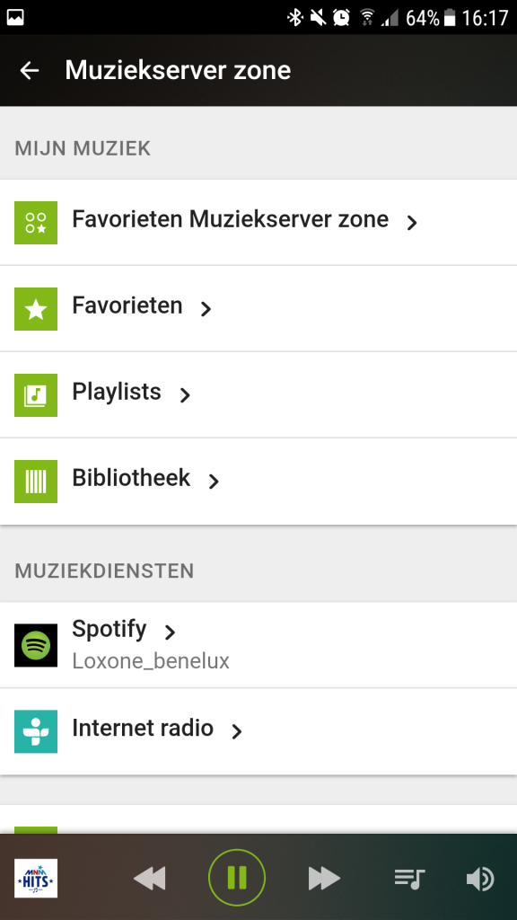Viewport: 517px width, 920px height.
Task: Select the Internet radio TuneIn icon
Action: [35, 731]
